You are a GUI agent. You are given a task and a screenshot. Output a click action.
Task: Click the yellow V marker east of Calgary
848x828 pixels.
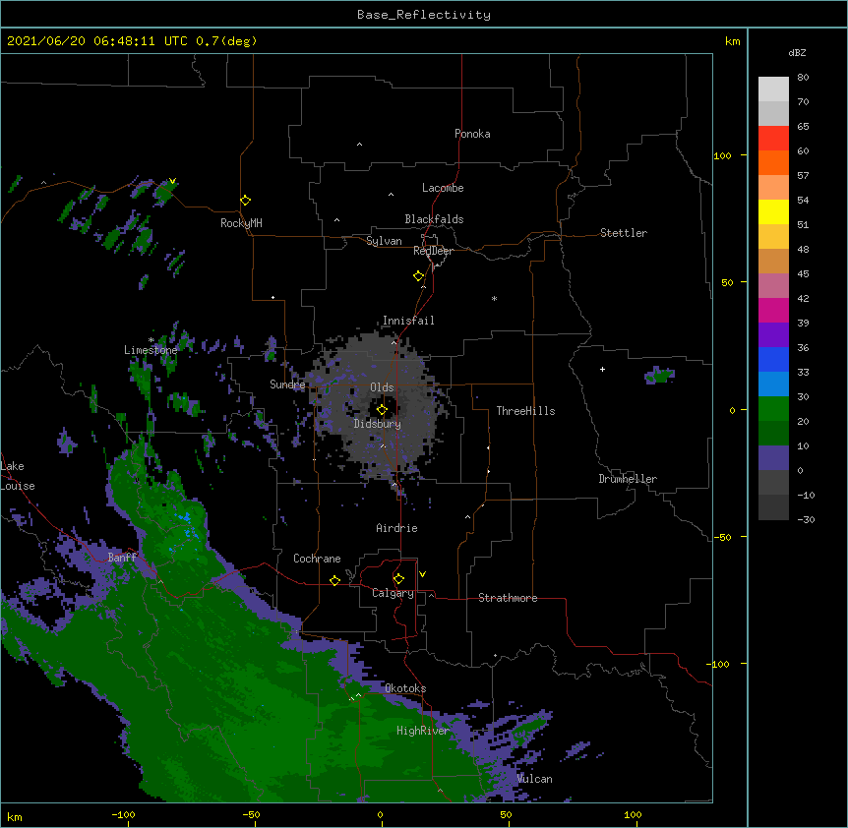422,574
